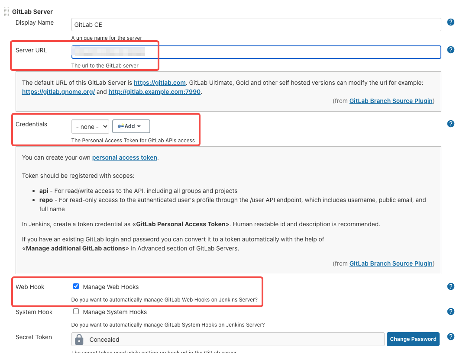The image size is (466, 353).
Task: Open GitLab Branch Source Plugin link under credentials help
Action: [391, 263]
